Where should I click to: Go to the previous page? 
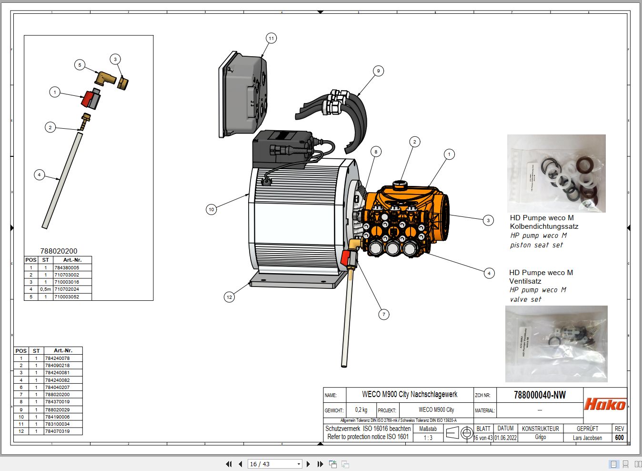coord(240,464)
